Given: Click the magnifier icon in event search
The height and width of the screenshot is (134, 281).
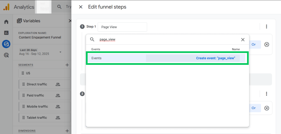Looking at the screenshot, I should pos(92,39).
